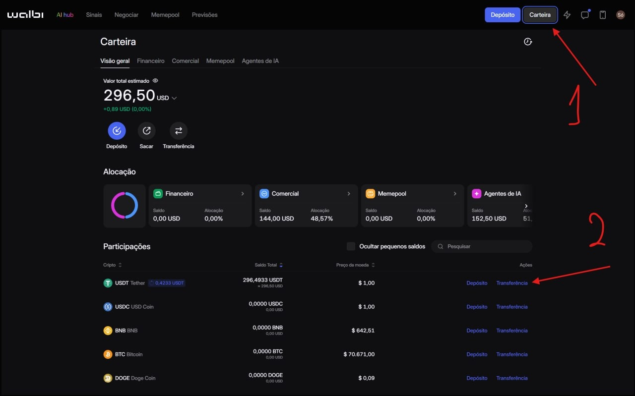The height and width of the screenshot is (396, 635).
Task: Click Transferência link for USDT Tether
Action: click(x=511, y=283)
